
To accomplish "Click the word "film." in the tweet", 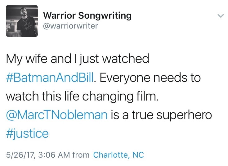I will [x=147, y=96].
